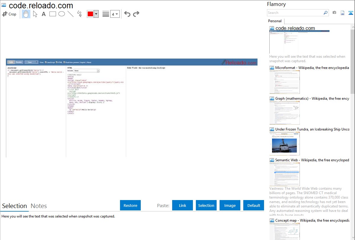Click the blue collapse panel icon
This screenshot has width=355, height=240.
(351, 13)
